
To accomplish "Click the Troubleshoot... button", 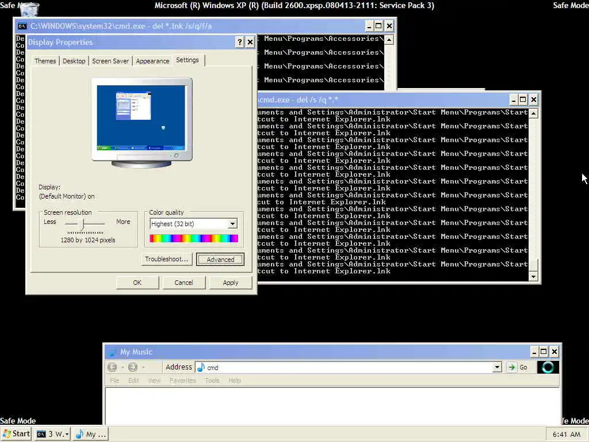I will point(166,259).
